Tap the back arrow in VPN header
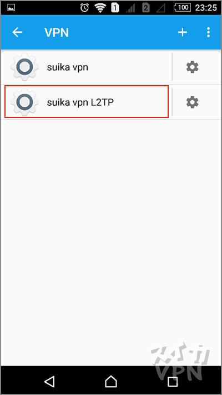The height and width of the screenshot is (395, 222). 17,32
